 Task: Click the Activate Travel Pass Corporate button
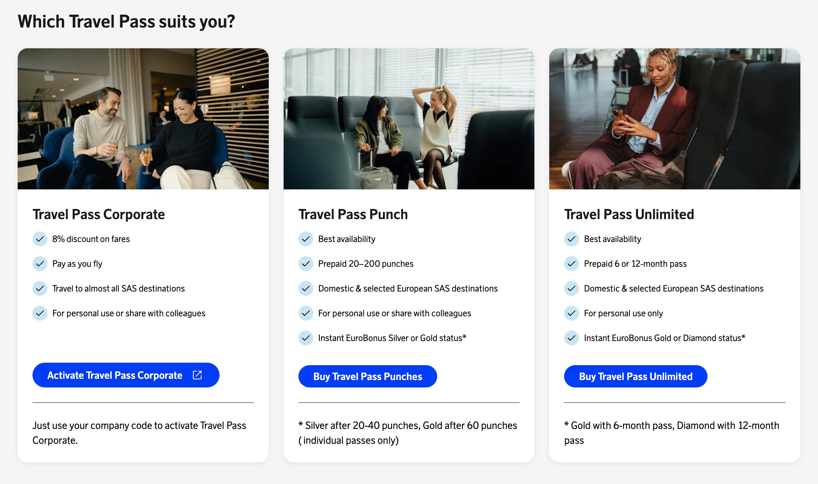point(126,375)
